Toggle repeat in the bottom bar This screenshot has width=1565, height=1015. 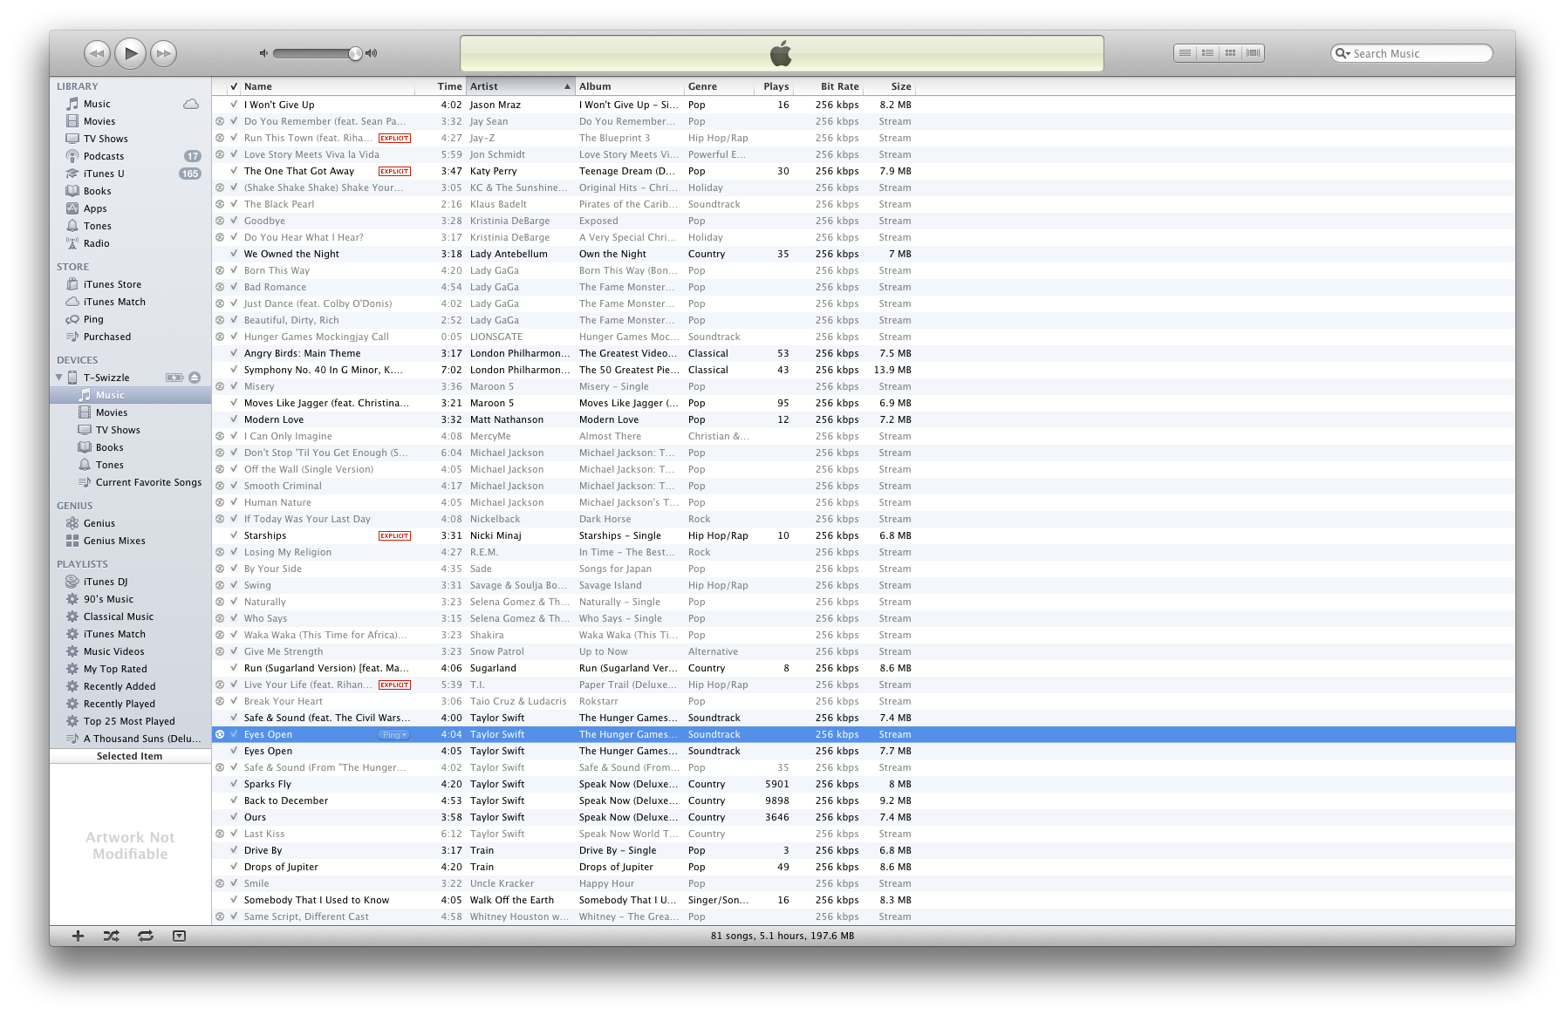(146, 936)
